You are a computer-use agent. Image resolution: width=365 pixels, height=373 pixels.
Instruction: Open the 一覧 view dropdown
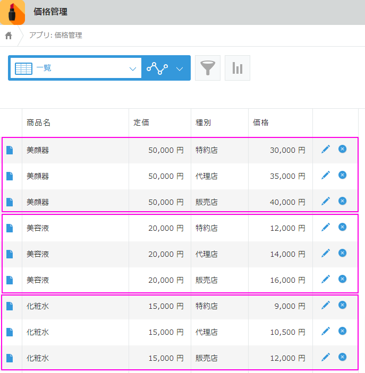click(76, 68)
